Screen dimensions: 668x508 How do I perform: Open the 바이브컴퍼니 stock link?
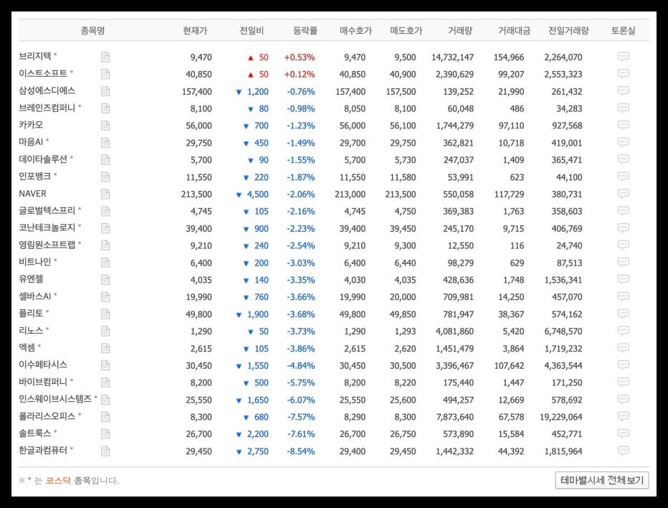point(43,382)
